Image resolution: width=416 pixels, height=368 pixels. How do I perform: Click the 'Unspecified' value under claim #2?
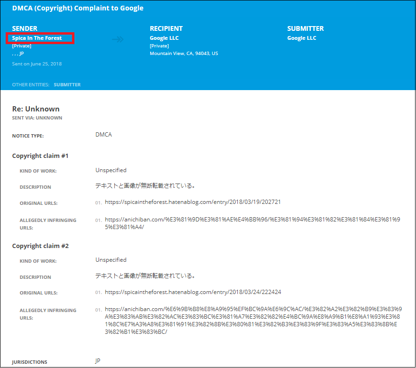[x=111, y=260]
